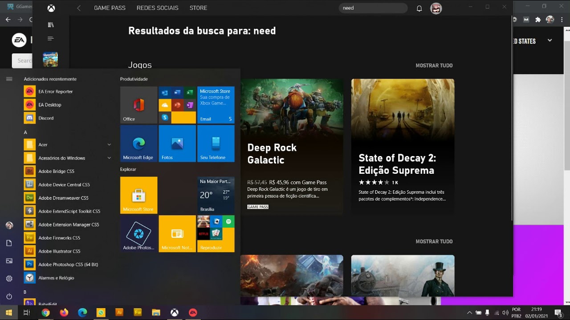Viewport: 570px width, 320px height.
Task: Launch EA Desktop from Start list
Action: point(68,105)
